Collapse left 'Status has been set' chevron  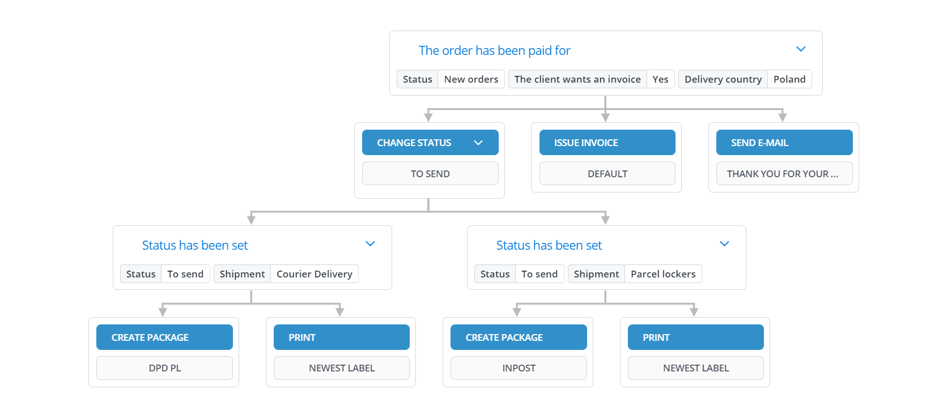pos(370,244)
